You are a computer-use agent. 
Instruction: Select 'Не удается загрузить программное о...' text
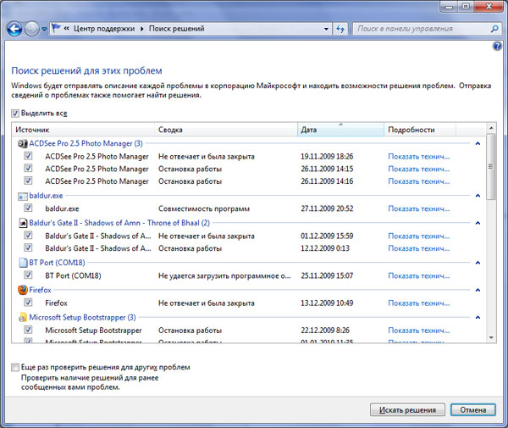pyautogui.click(x=224, y=276)
